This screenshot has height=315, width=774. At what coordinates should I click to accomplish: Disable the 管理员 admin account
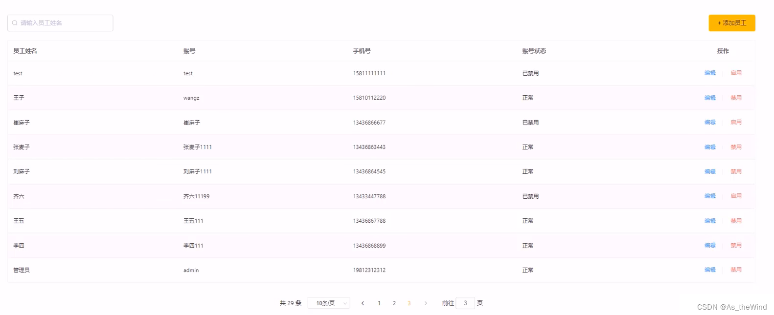click(x=736, y=270)
